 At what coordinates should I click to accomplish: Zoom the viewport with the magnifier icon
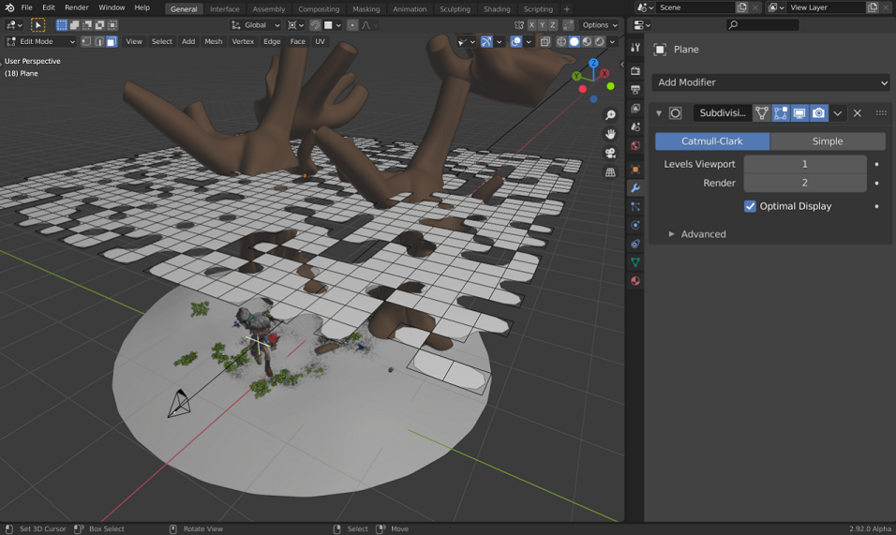(610, 115)
